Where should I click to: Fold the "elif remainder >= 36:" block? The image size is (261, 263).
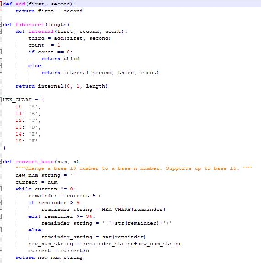(x=0, y=216)
